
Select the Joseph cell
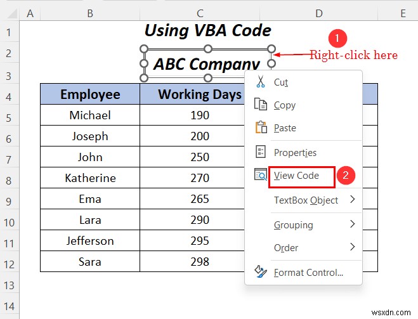click(x=90, y=136)
